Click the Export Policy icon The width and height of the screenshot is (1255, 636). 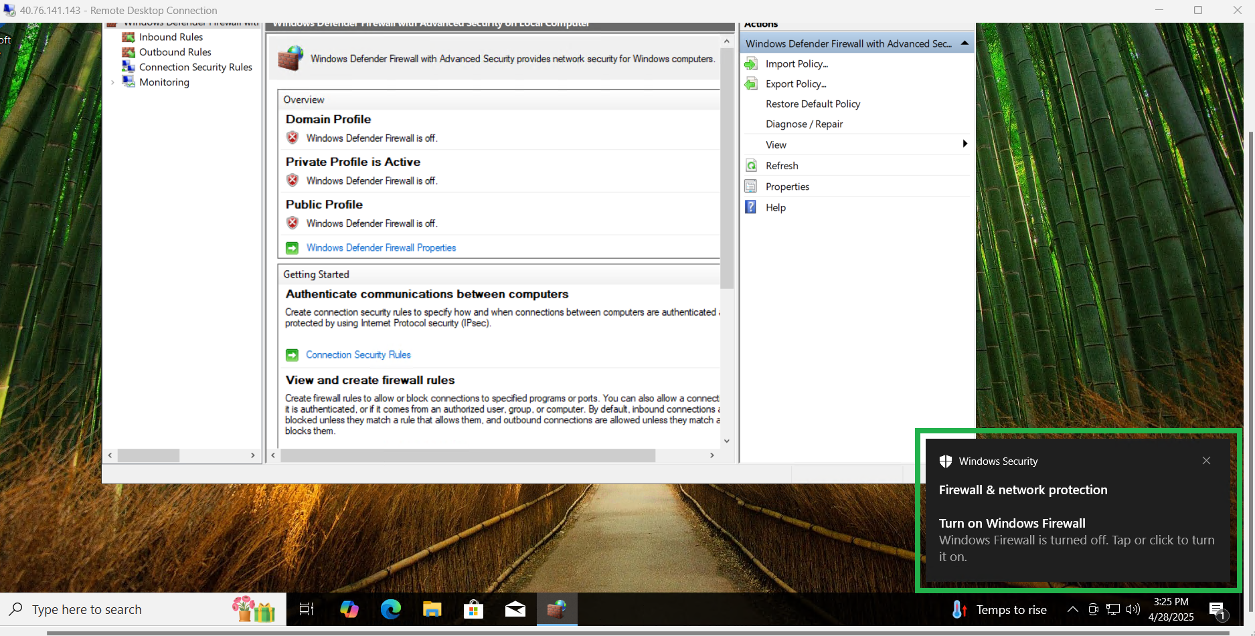(751, 84)
